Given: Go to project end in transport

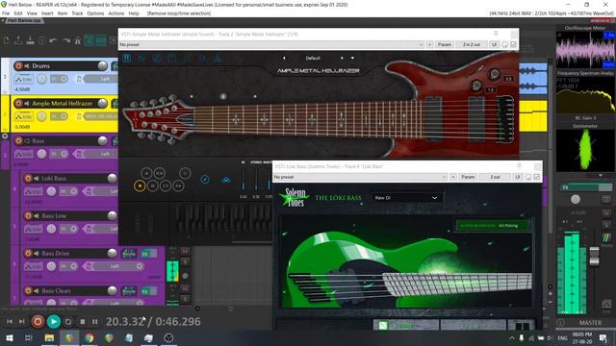Looking at the screenshot, I should pyautogui.click(x=21, y=322).
